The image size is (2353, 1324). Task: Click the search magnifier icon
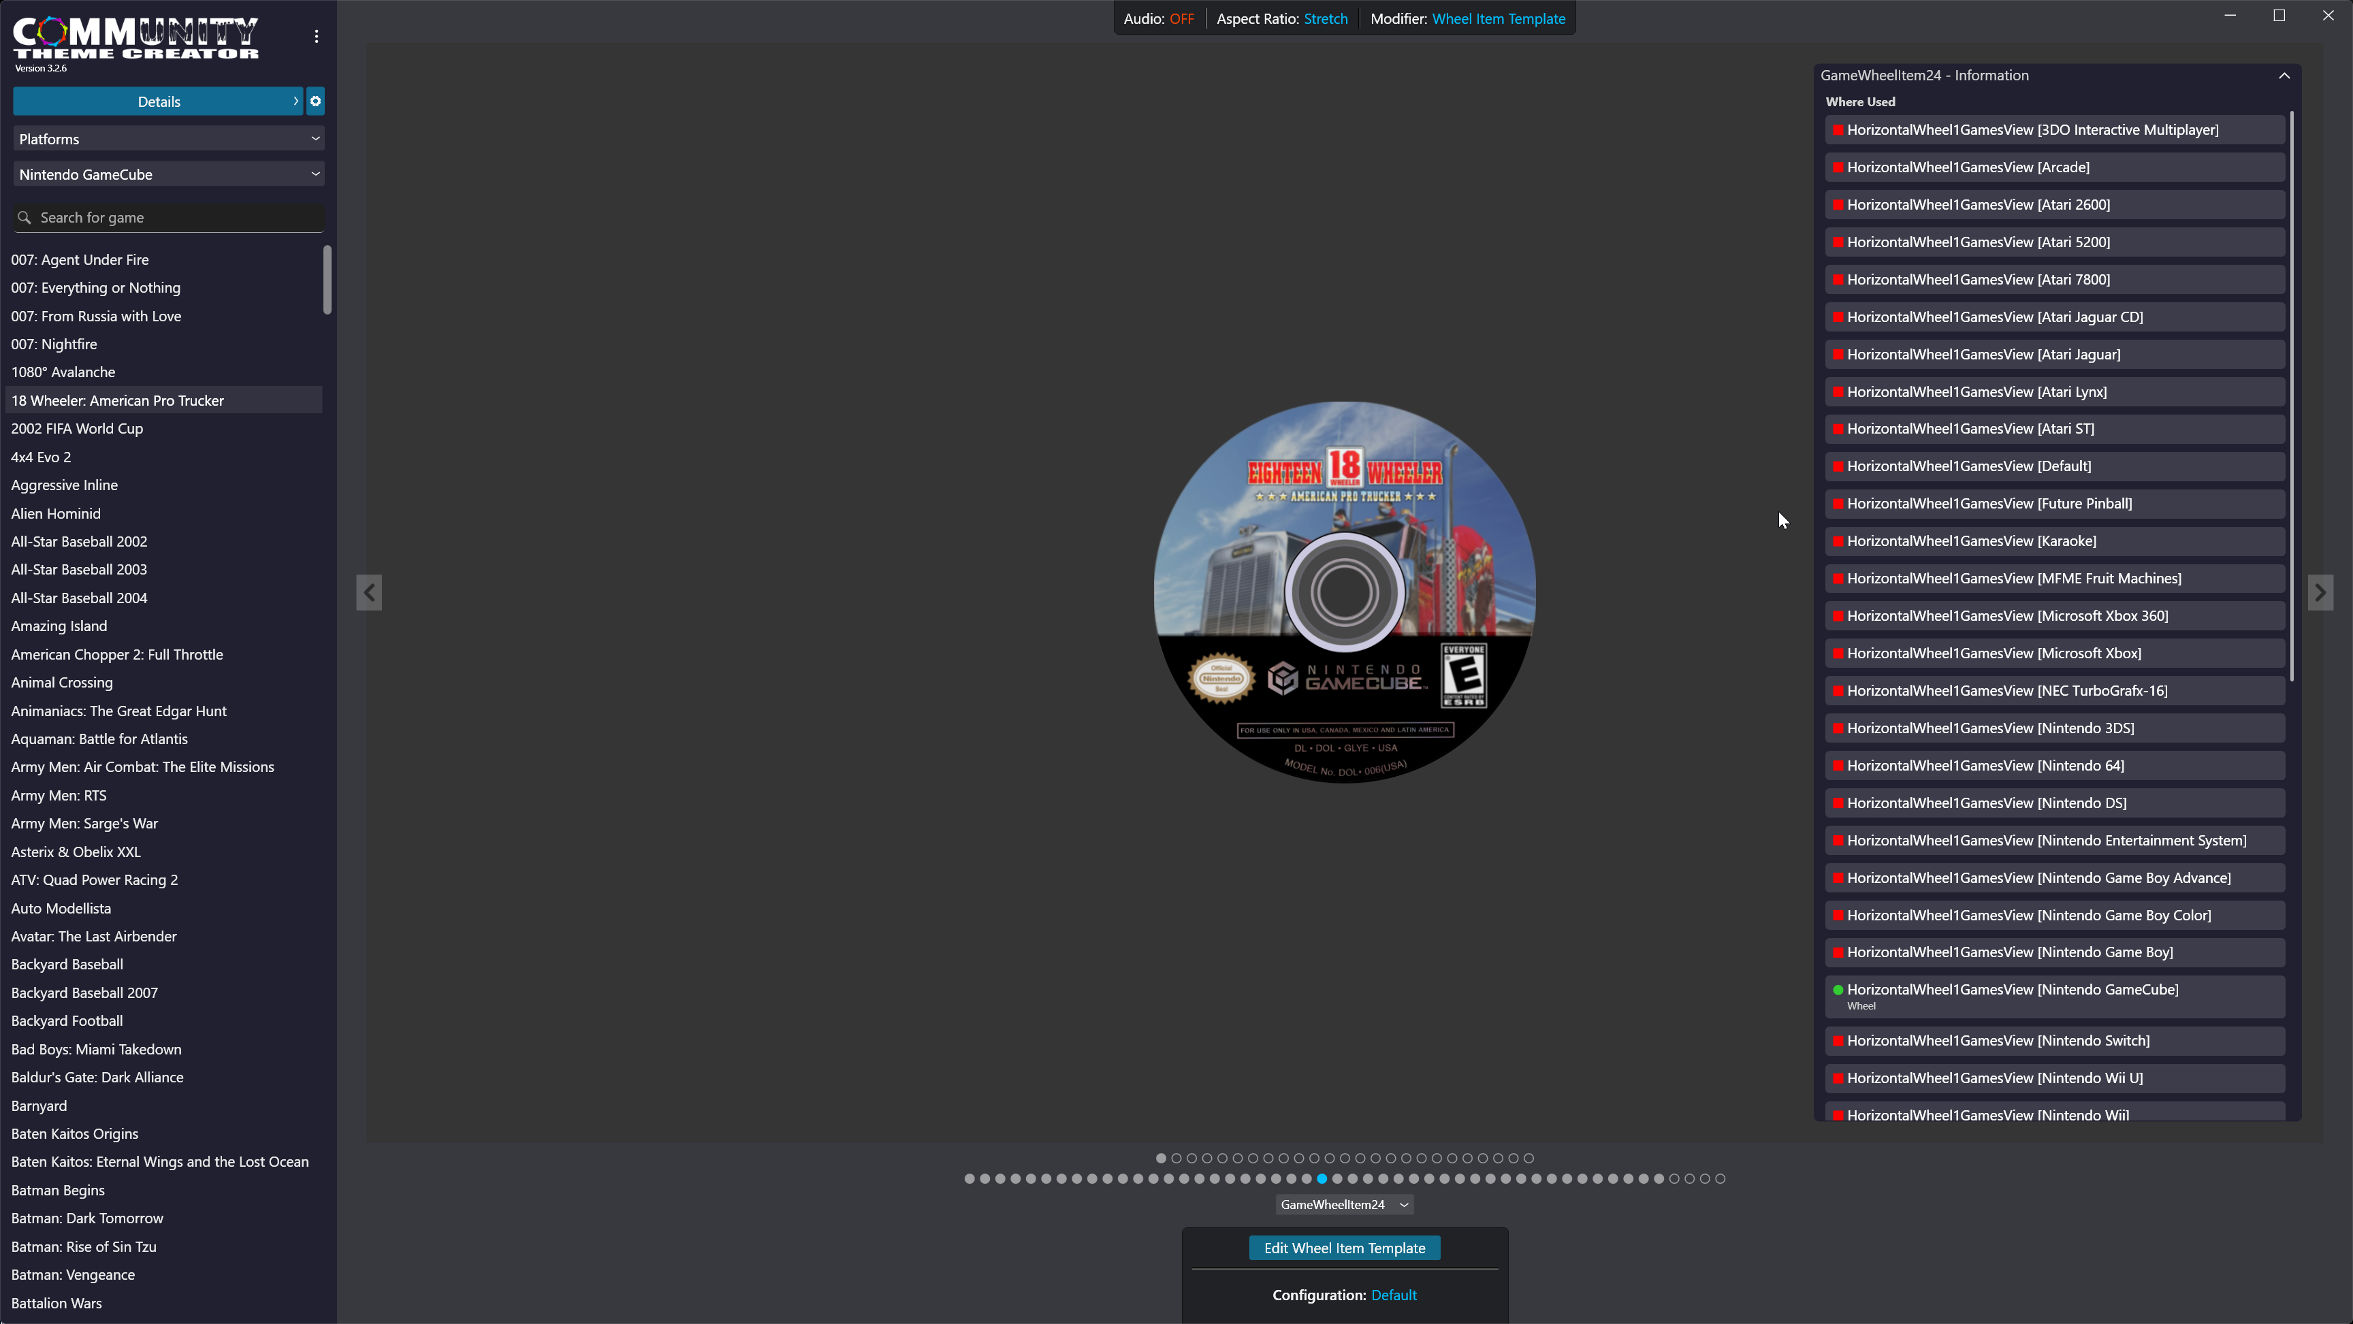click(x=25, y=217)
